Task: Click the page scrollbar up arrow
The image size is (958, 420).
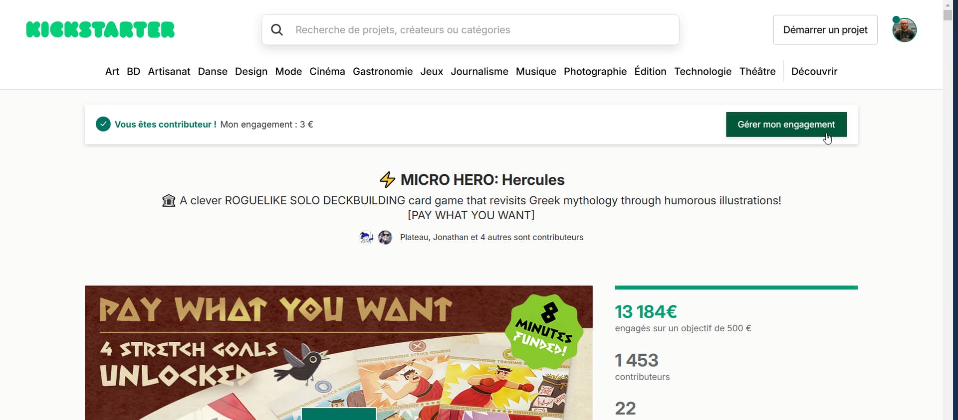Action: (948, 4)
